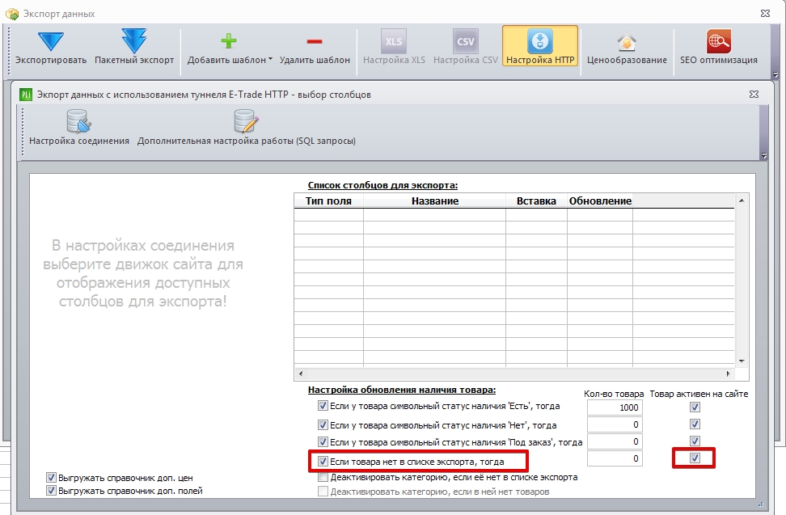Screen dimensions: 786x515
Task: Click quantity field showing 1000
Action: (615, 407)
